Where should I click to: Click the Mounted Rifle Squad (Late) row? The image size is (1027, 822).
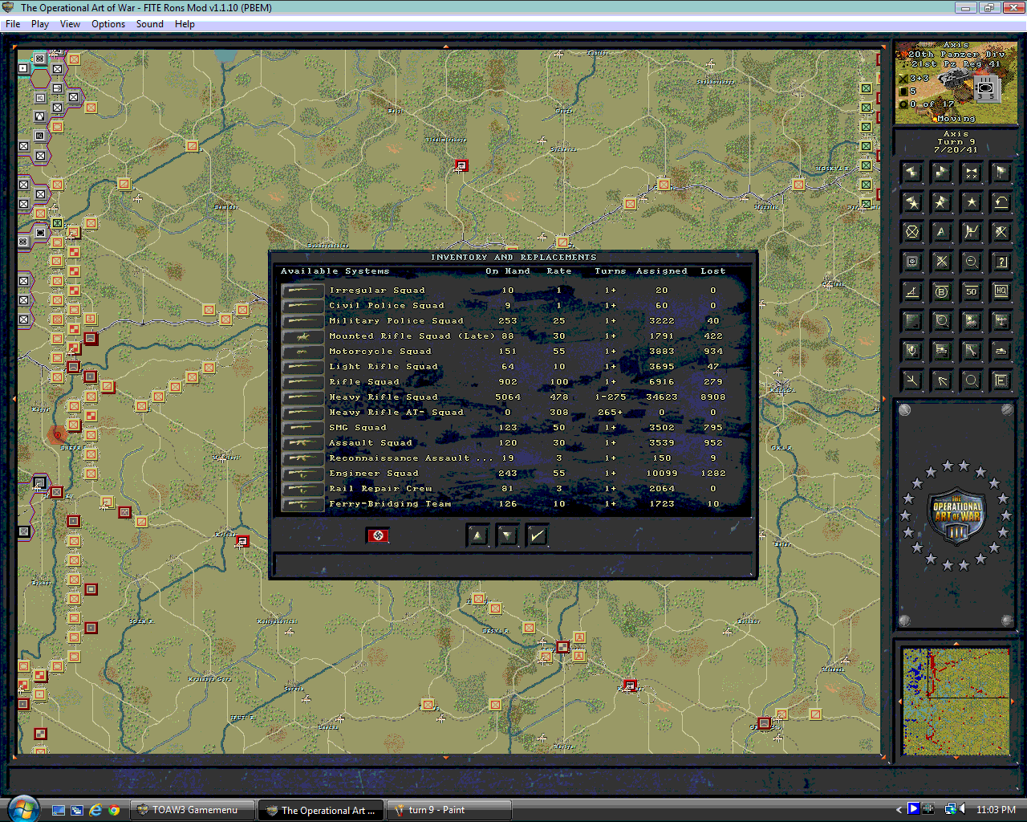tap(514, 336)
